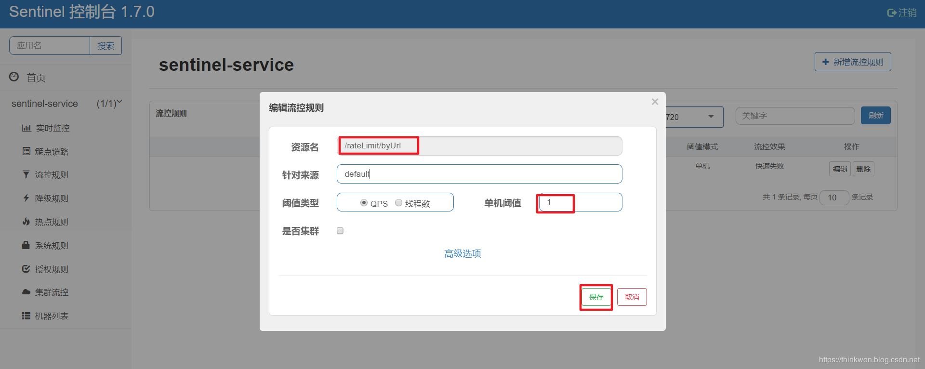Click the flame icon for 热点规则
This screenshot has width=925, height=369.
26,222
